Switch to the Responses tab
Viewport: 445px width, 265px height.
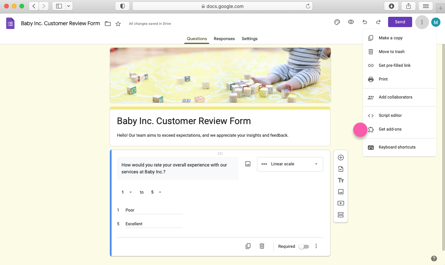[x=224, y=39]
